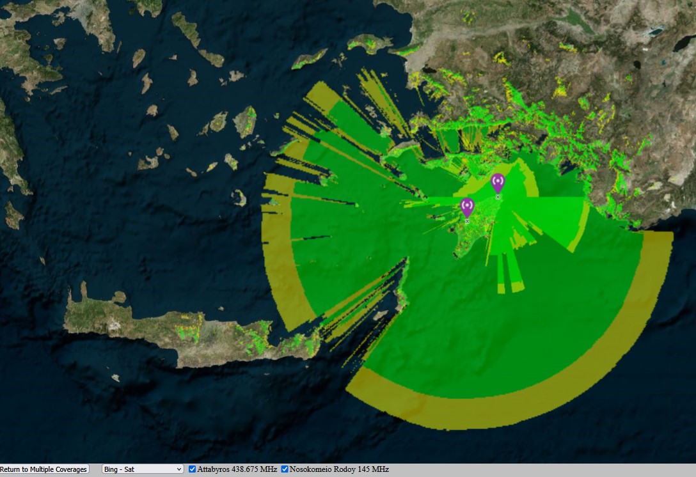Screen dimensions: 696x477
Task: Click the northeastern purple antenna marker
Action: click(x=498, y=182)
